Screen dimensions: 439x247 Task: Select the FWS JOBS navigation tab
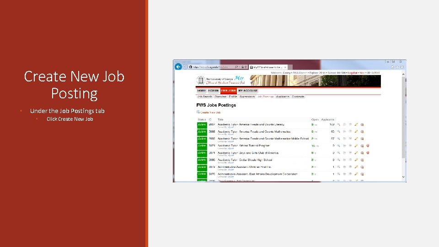[229, 91]
